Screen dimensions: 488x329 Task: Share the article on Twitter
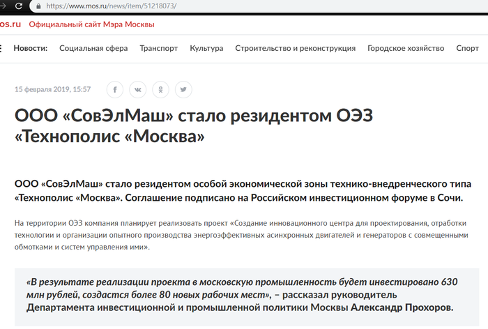point(183,90)
